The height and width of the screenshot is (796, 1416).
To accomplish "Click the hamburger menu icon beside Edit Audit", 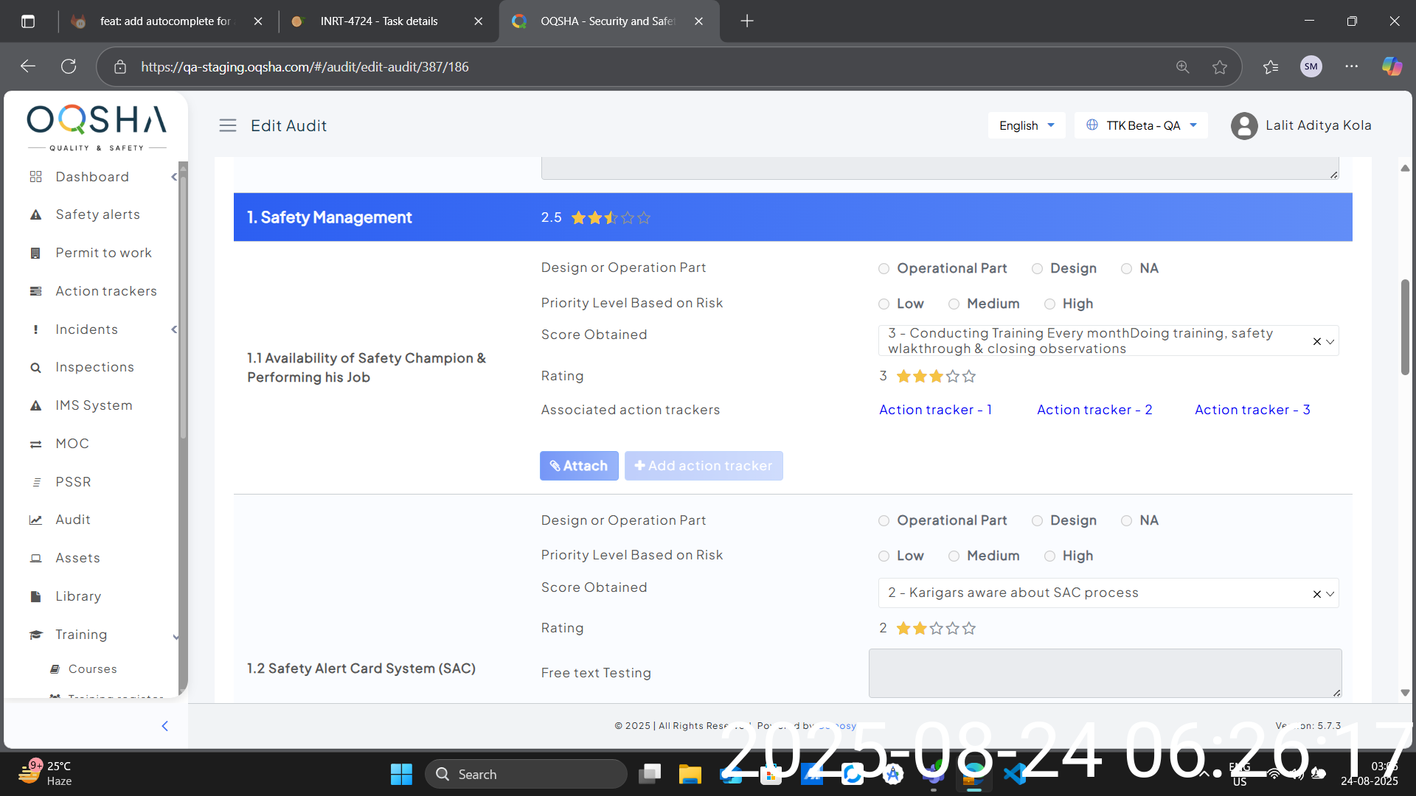I will click(228, 125).
